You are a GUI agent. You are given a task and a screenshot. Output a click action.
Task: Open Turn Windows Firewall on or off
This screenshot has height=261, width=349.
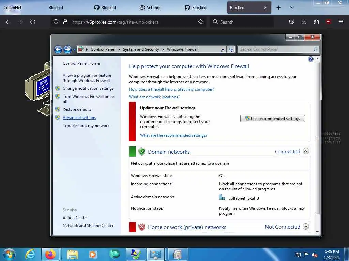(x=88, y=99)
